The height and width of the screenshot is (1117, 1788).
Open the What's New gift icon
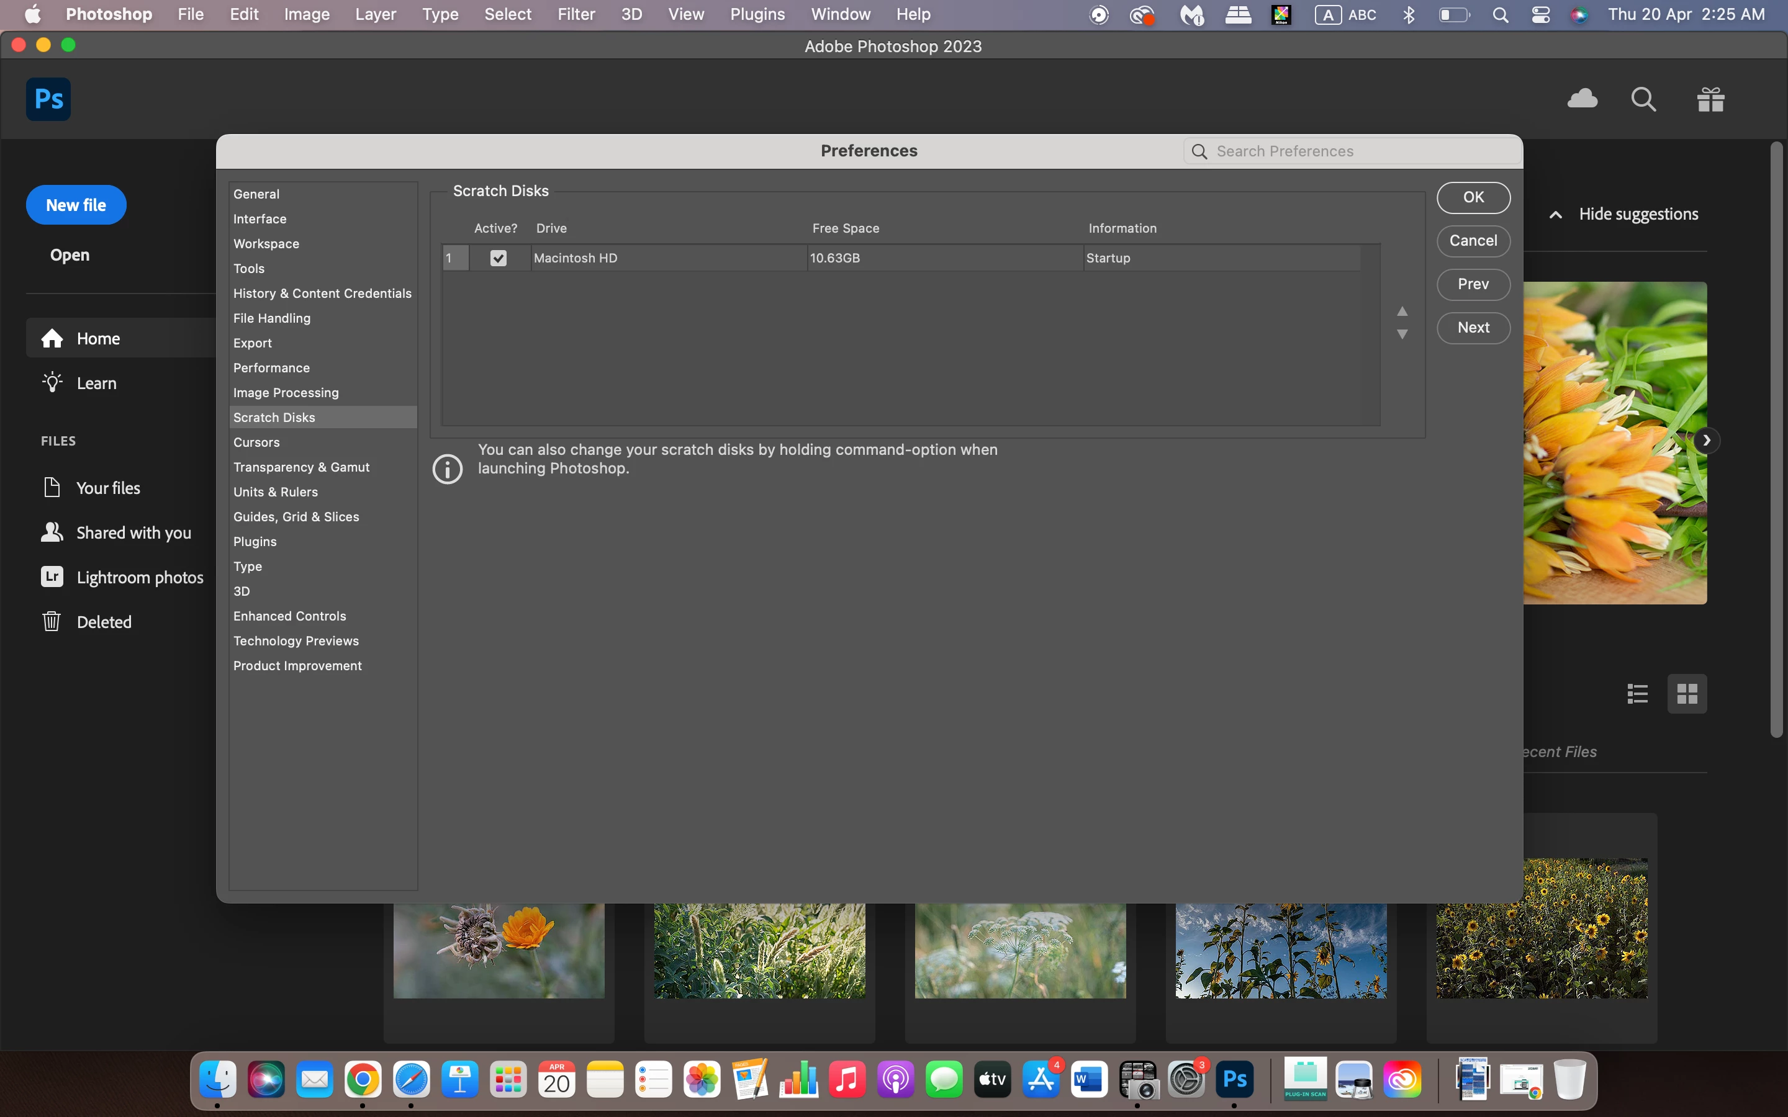coord(1710,99)
